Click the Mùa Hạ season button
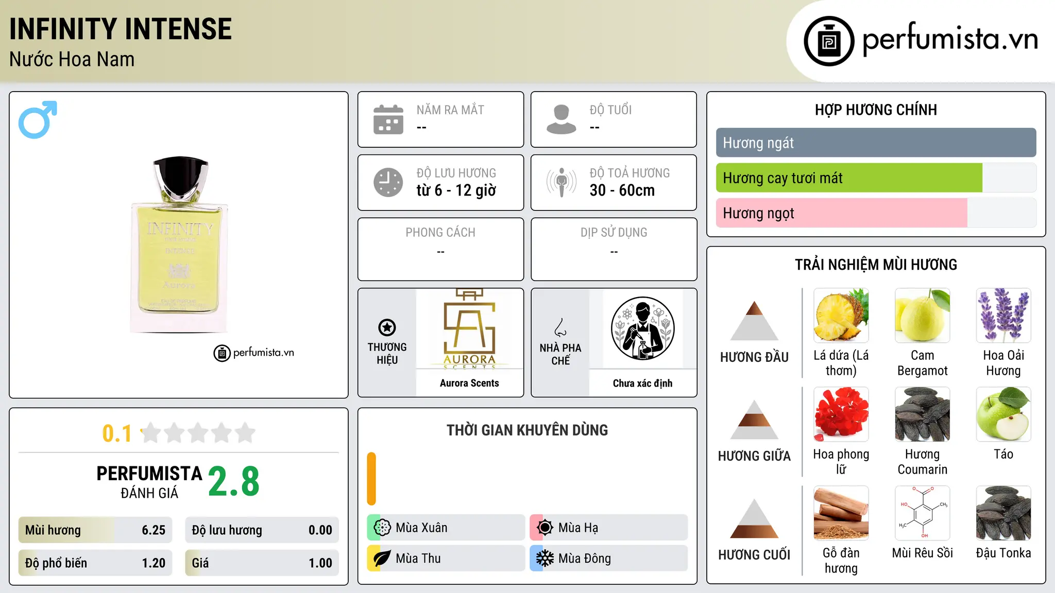 (x=609, y=528)
